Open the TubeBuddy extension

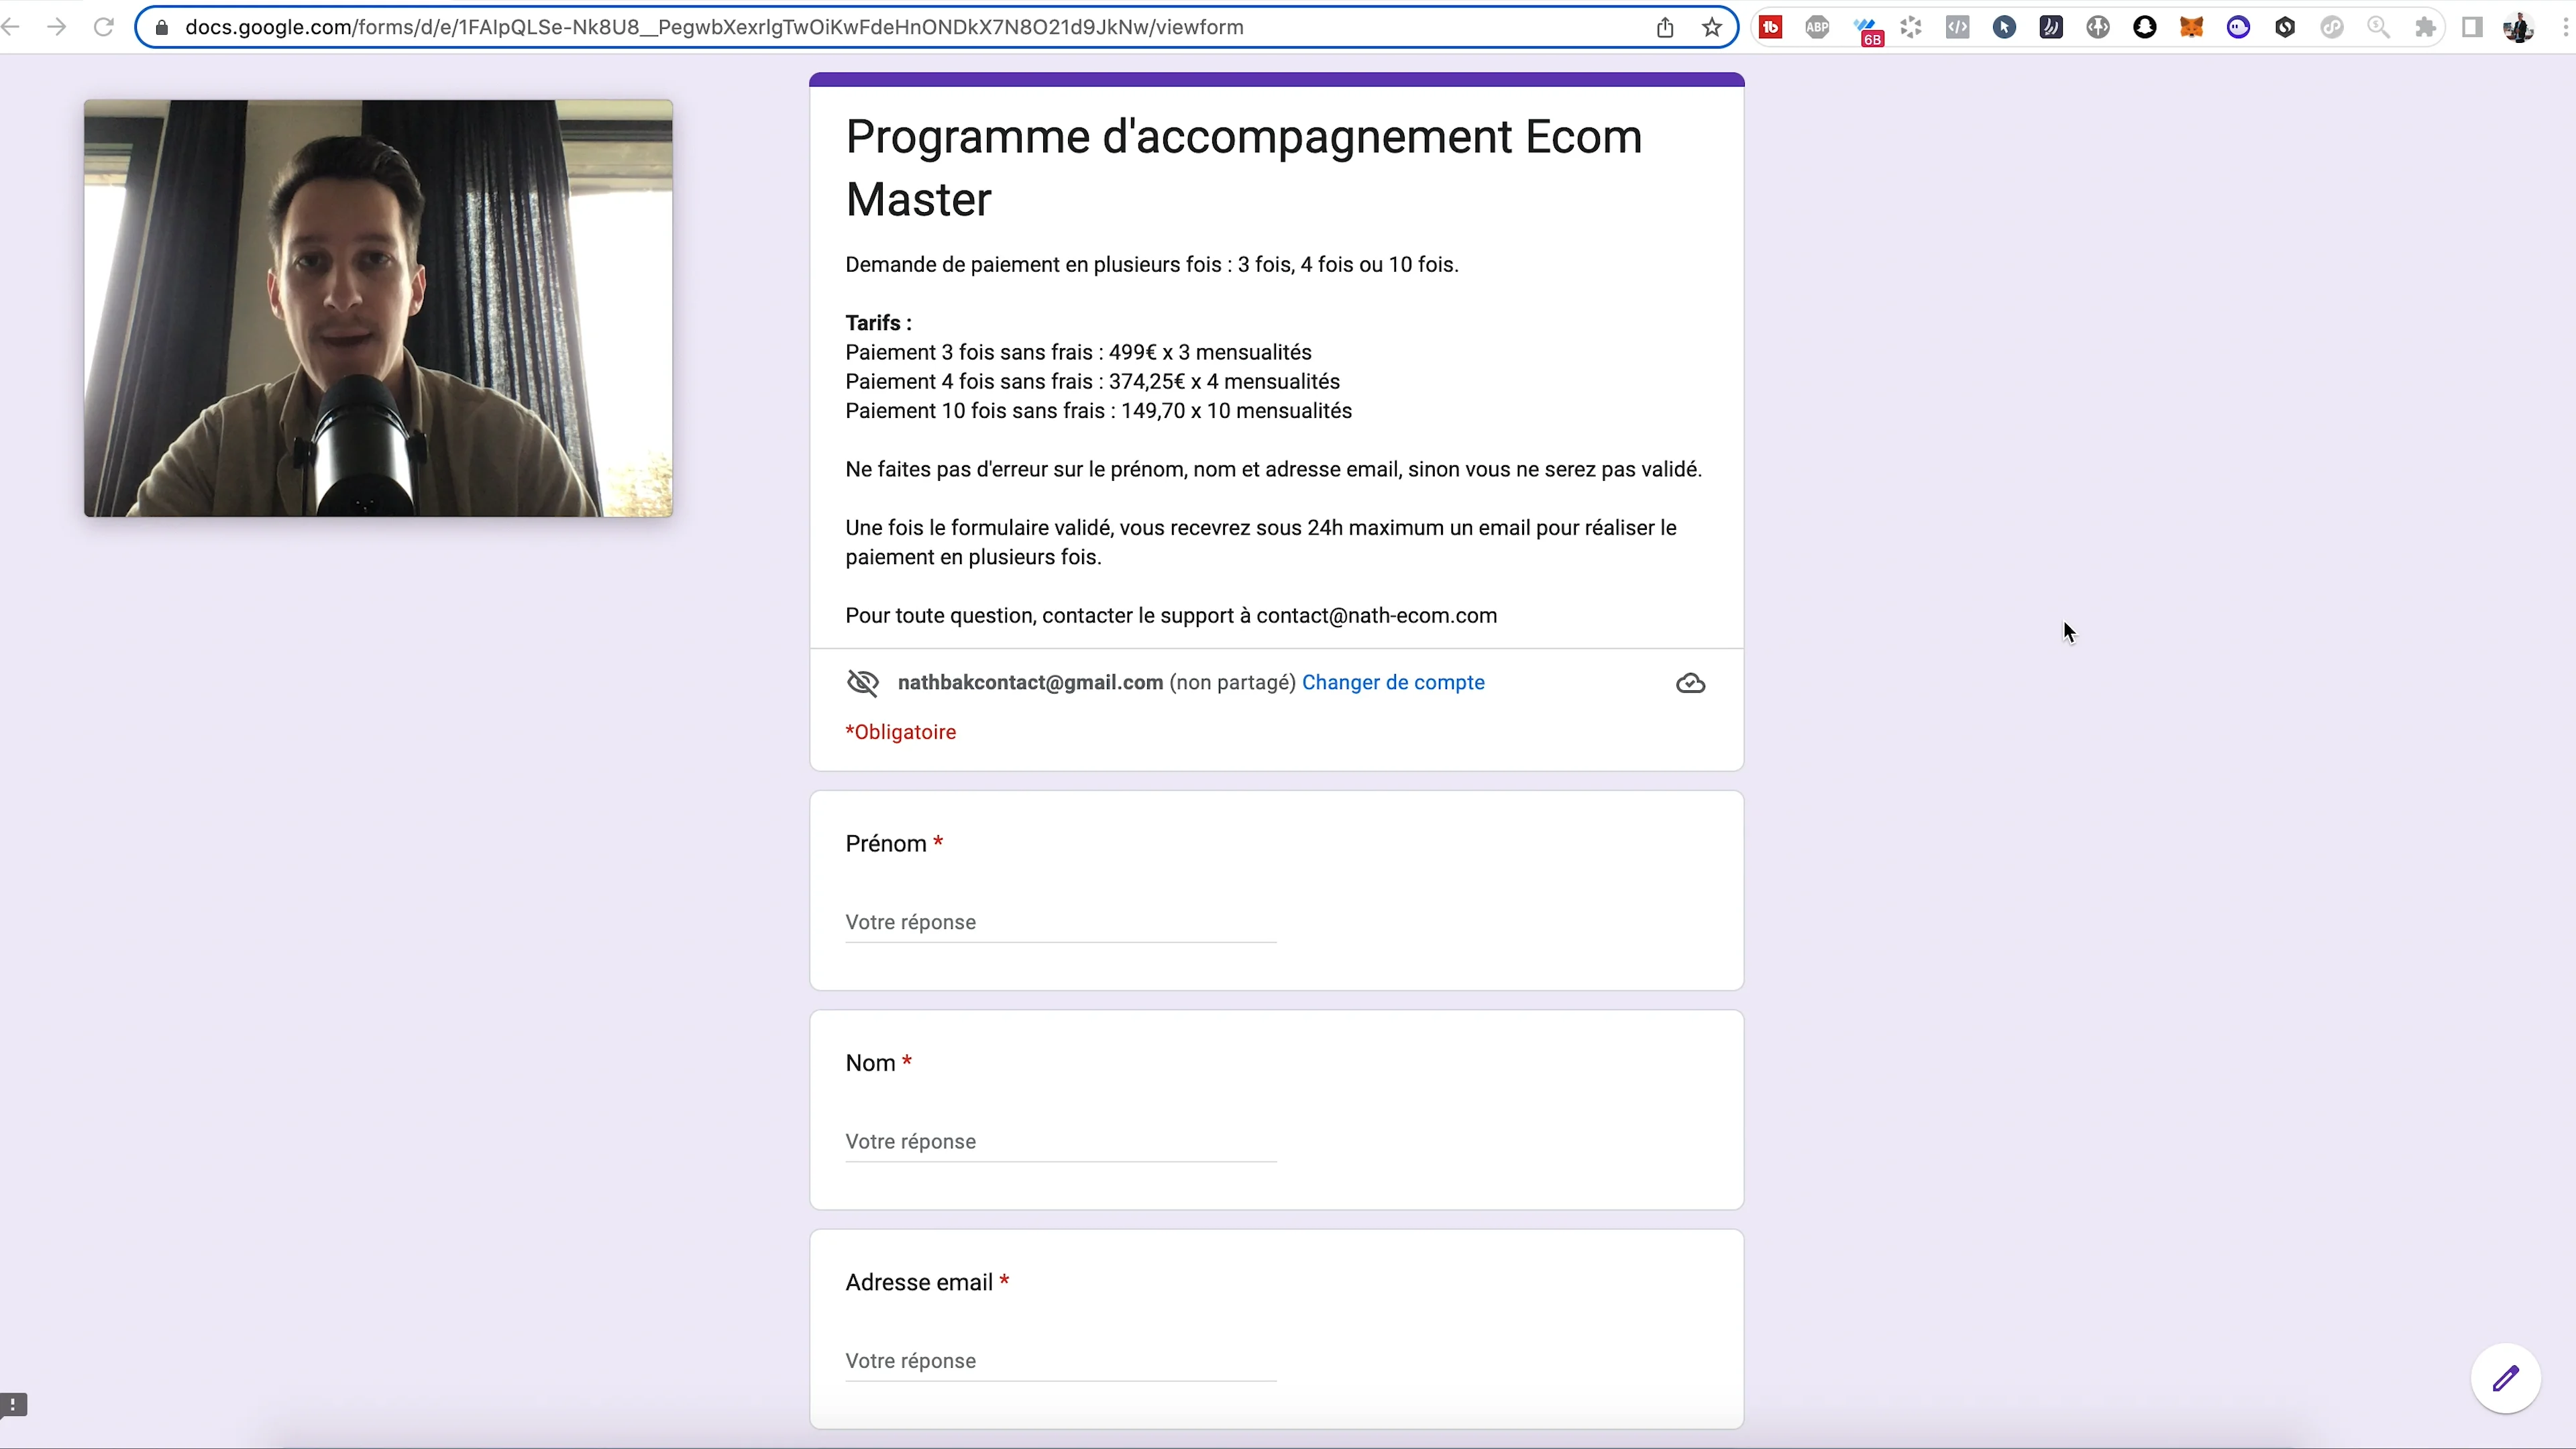pos(1771,27)
